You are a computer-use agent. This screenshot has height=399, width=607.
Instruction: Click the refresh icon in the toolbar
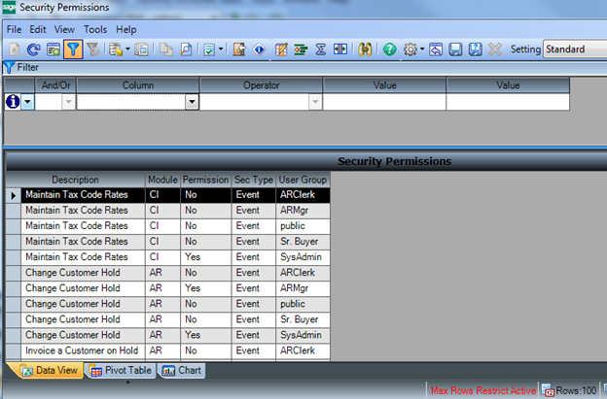click(x=33, y=49)
